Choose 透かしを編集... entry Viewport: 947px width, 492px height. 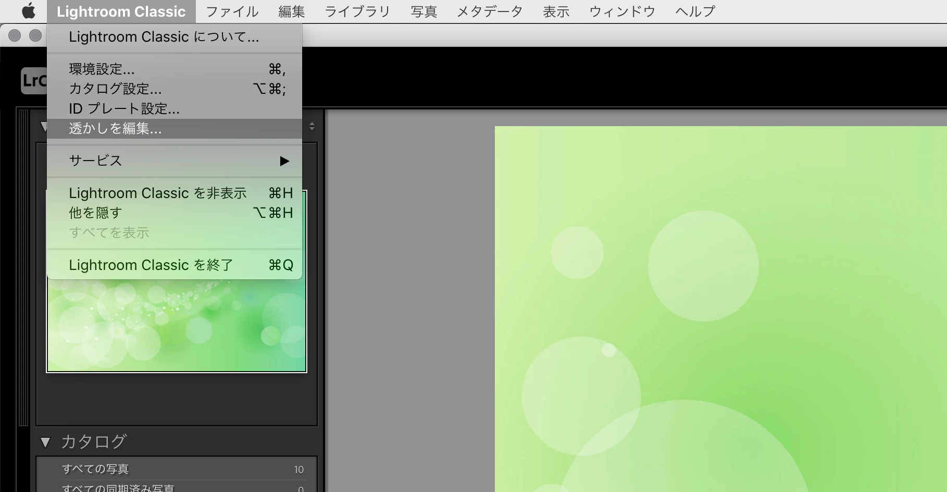point(175,129)
